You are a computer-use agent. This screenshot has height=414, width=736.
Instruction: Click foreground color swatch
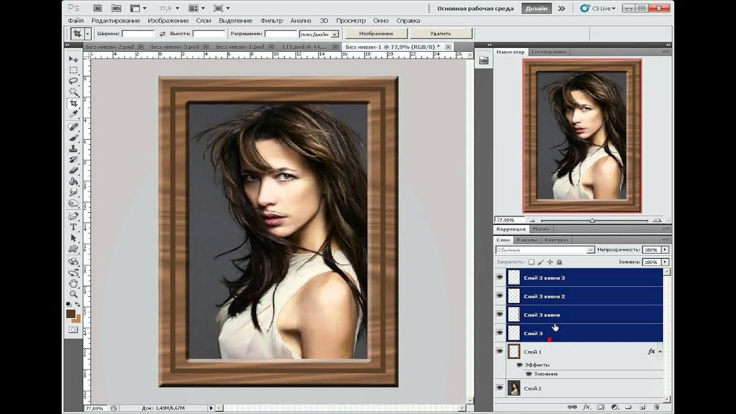pos(71,314)
